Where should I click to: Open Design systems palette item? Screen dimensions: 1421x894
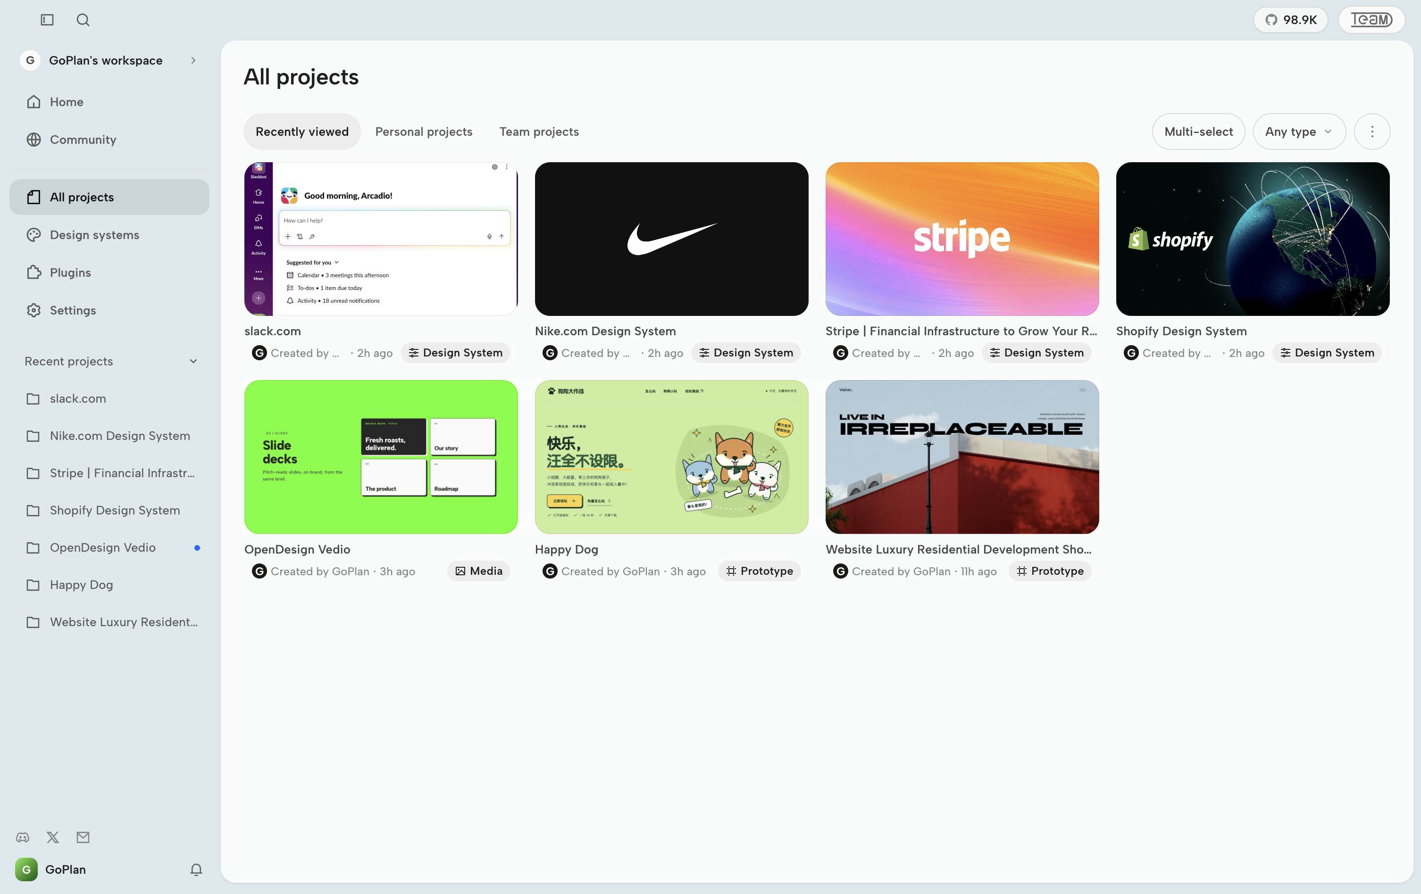pyautogui.click(x=109, y=235)
